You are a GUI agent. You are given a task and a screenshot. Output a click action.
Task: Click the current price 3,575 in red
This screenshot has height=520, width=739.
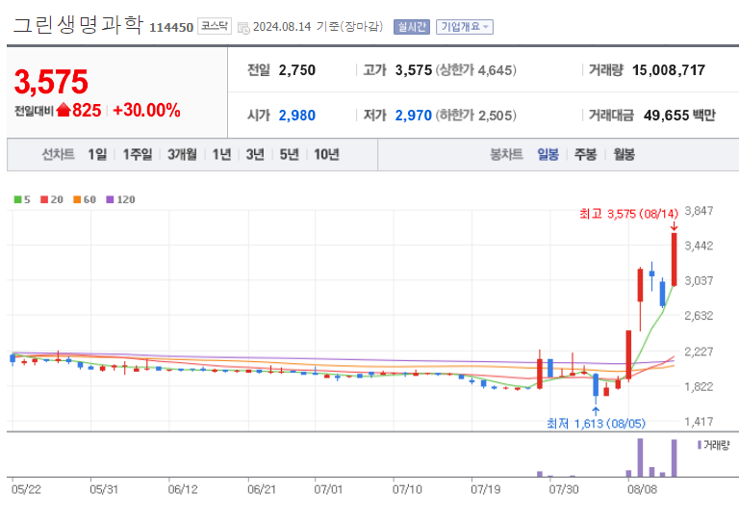(51, 82)
